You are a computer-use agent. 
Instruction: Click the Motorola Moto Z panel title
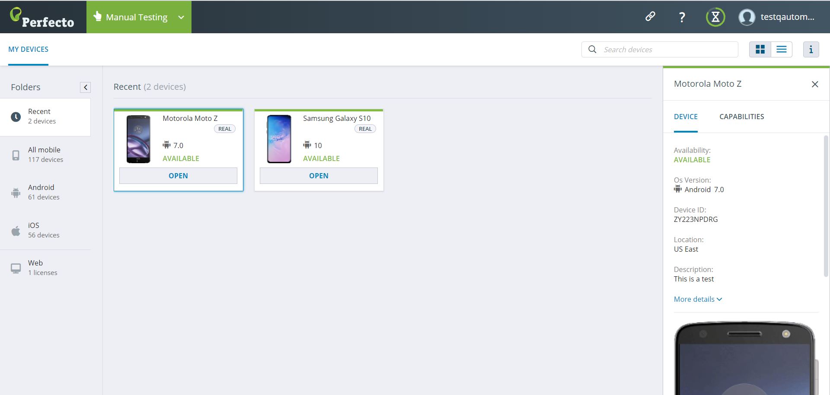[708, 84]
